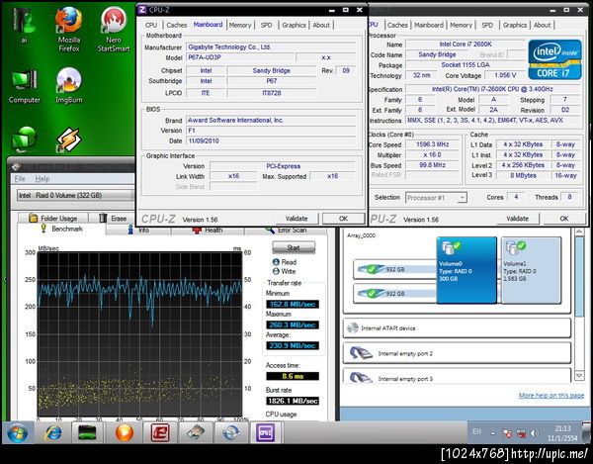Click the 8.6 ms access time value

(293, 376)
